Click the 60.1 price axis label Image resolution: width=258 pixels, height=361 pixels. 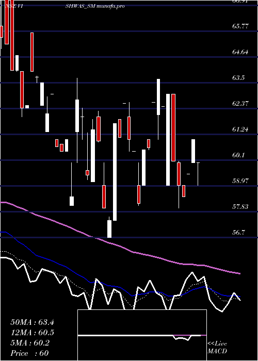point(238,155)
